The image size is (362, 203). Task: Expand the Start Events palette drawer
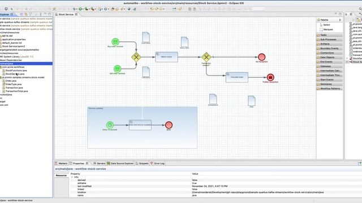pos(329,80)
